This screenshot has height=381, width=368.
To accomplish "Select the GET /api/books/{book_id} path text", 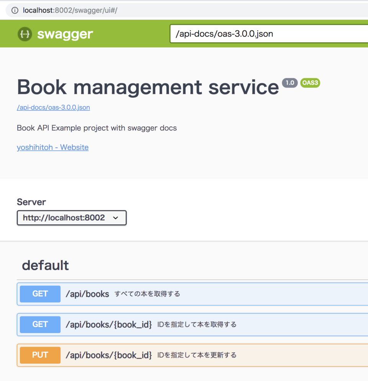I will click(108, 324).
